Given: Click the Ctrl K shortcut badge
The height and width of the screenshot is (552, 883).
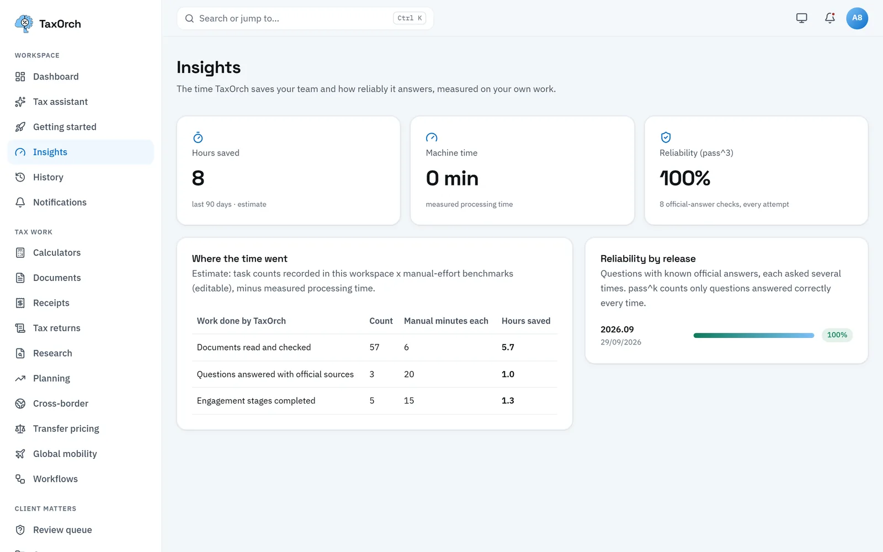Looking at the screenshot, I should pos(409,18).
